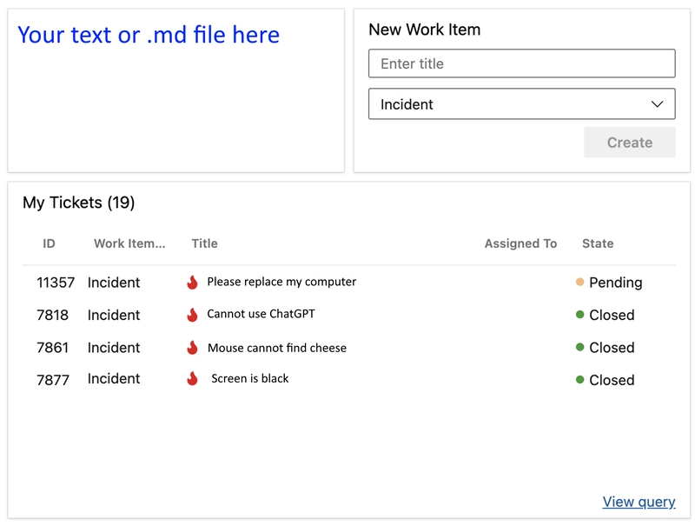Click green Closed status dot for ticket 7877

point(579,380)
